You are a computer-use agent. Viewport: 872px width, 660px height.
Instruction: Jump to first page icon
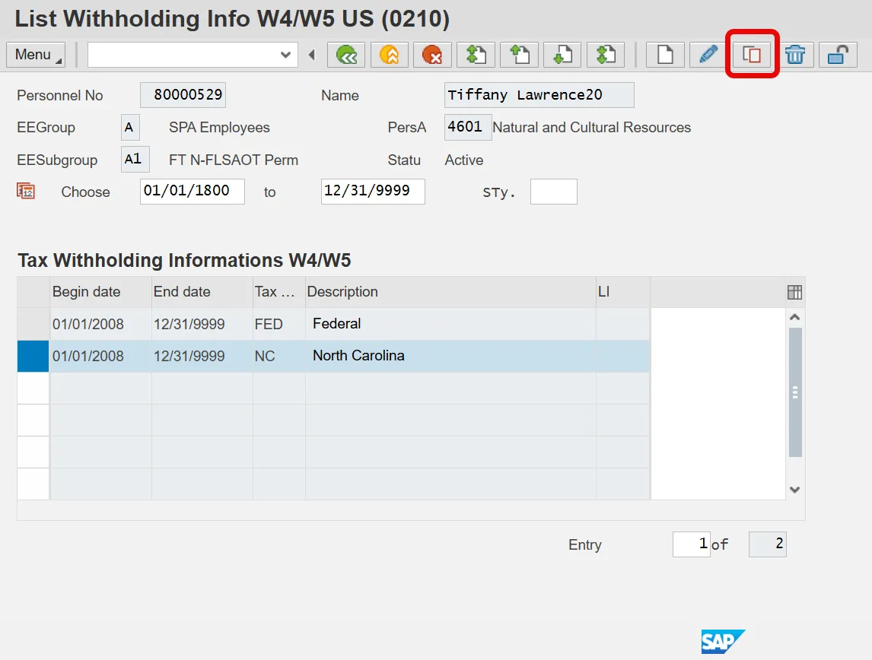476,55
